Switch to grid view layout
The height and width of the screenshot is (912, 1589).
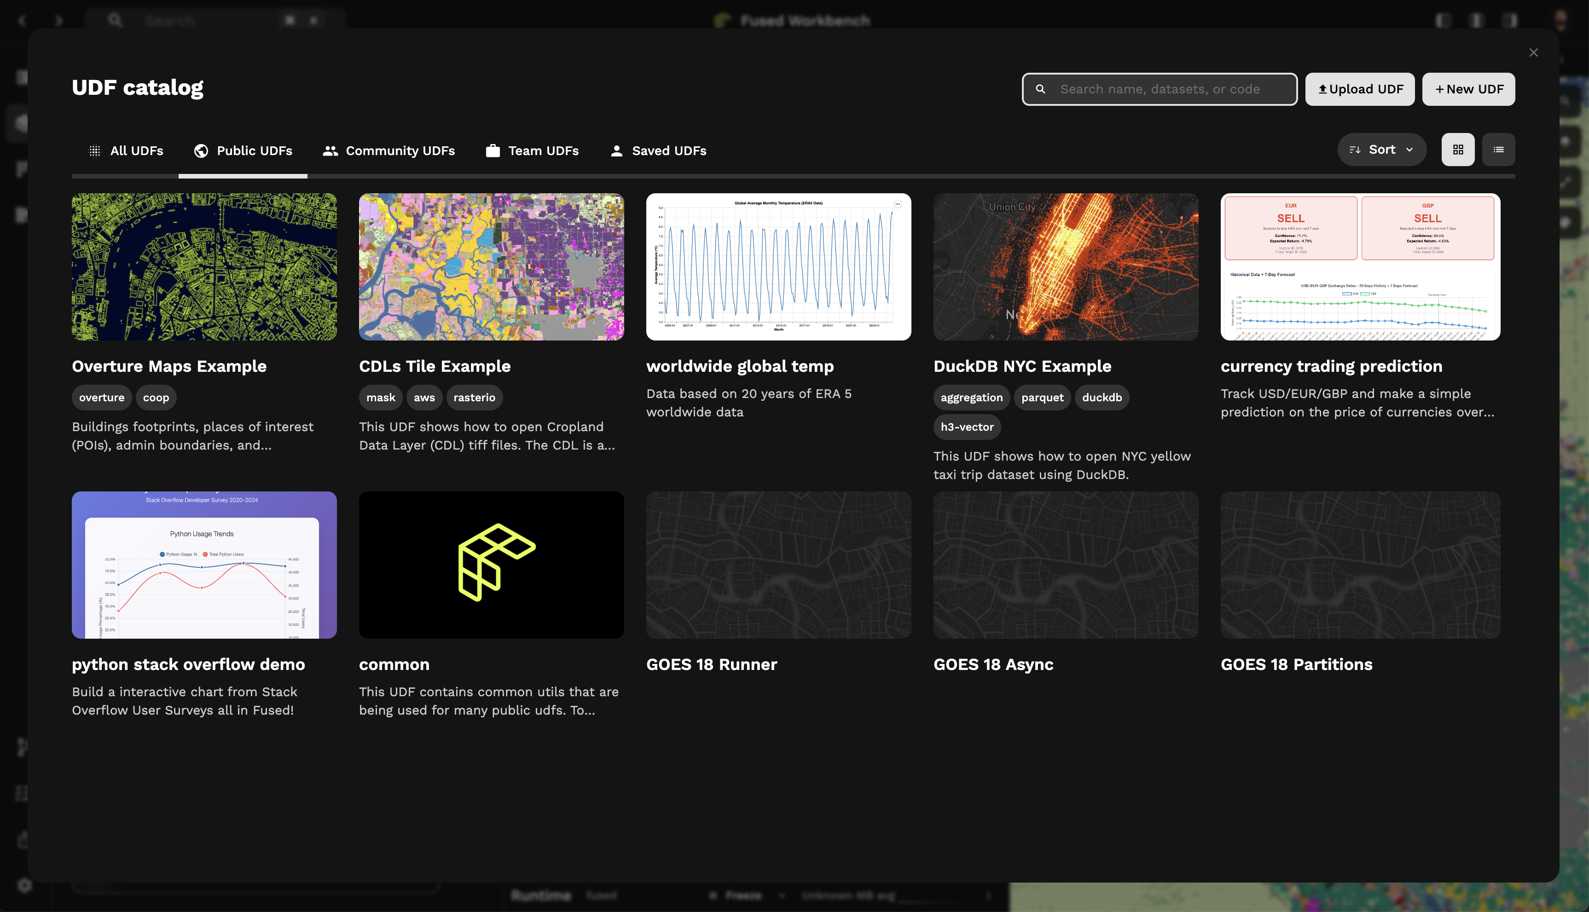tap(1458, 150)
